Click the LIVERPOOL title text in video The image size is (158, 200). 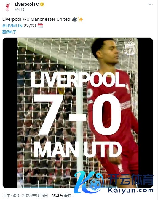[78, 80]
